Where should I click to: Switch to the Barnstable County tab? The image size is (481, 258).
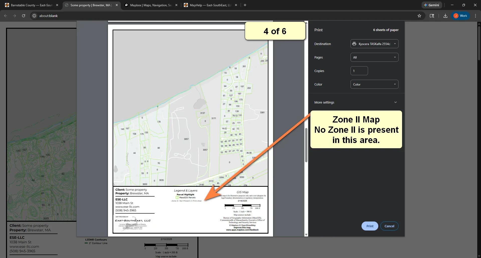[30, 5]
